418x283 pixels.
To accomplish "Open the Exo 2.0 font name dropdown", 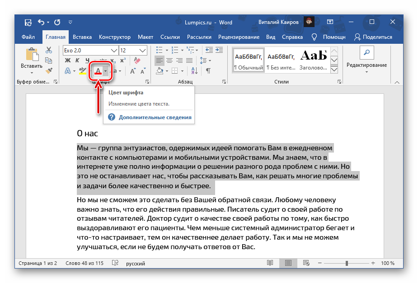I will tap(114, 50).
